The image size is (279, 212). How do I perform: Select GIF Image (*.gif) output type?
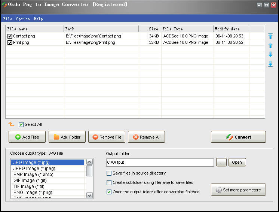click(x=47, y=181)
